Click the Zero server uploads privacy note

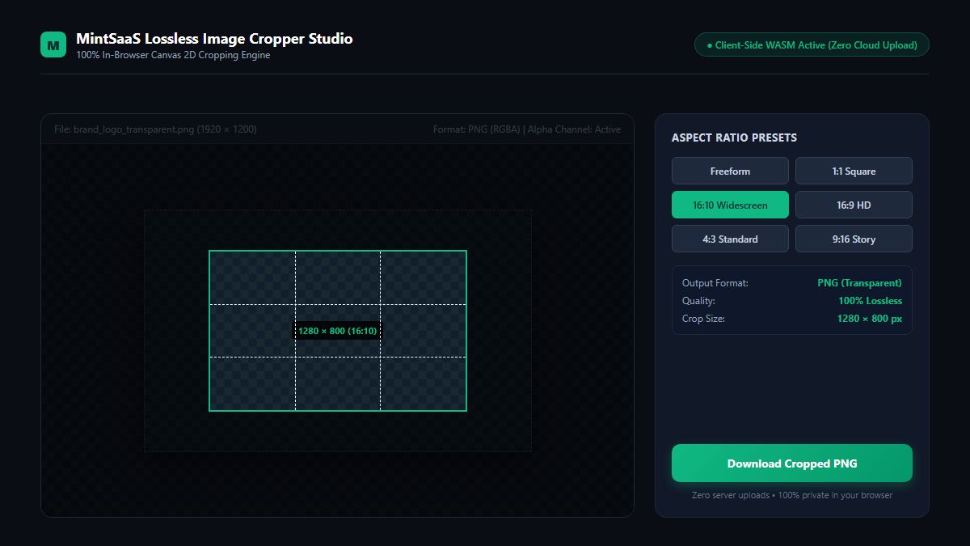pyautogui.click(x=792, y=495)
